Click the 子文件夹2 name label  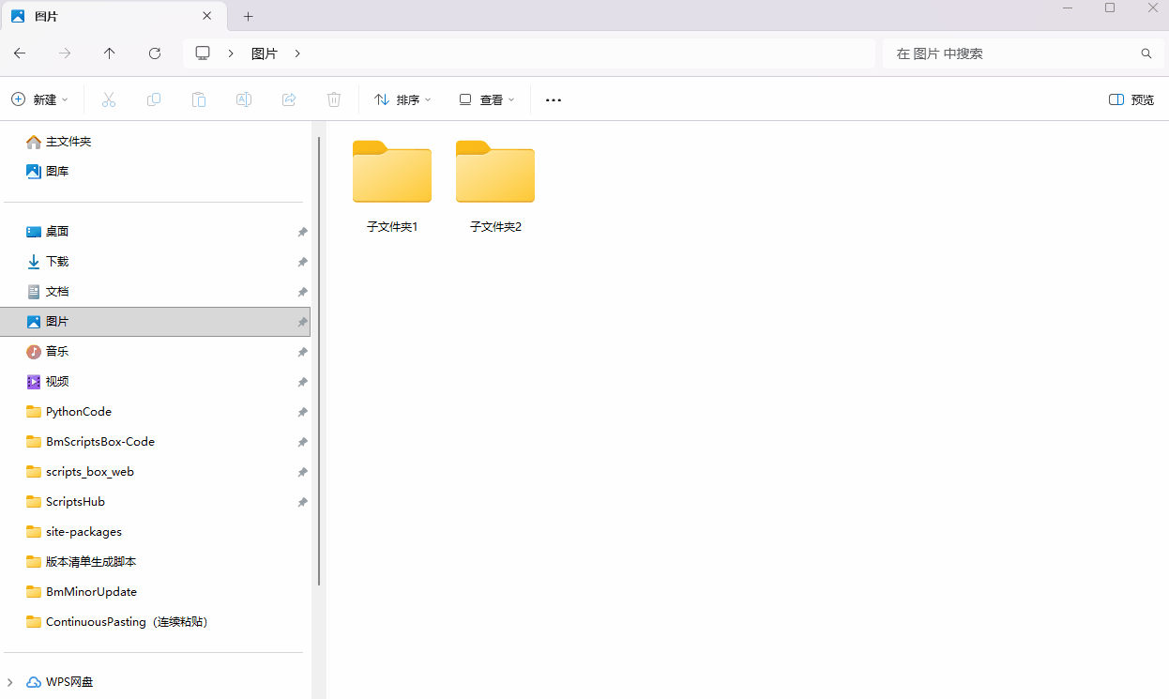(x=495, y=226)
